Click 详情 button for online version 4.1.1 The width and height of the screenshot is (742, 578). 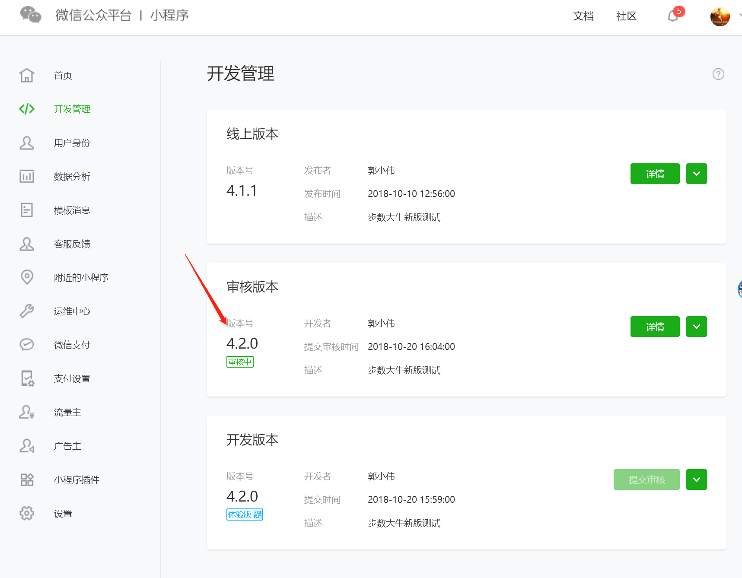(655, 174)
